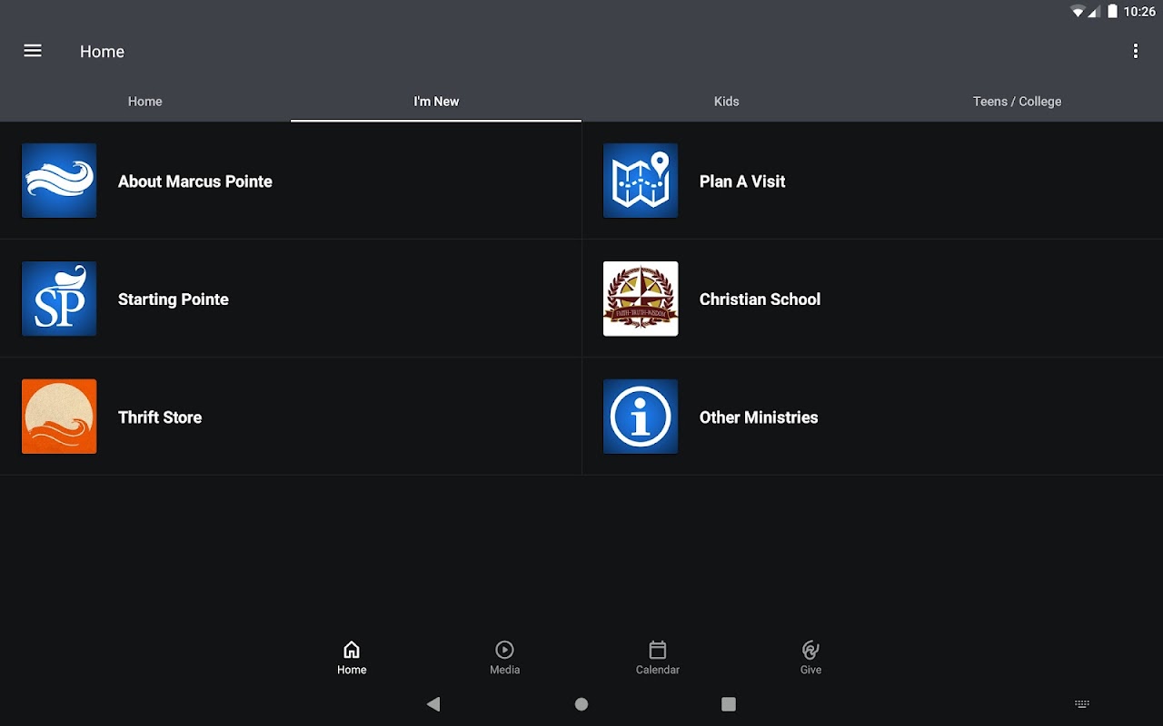Open the hamburger navigation menu
The image size is (1163, 726).
33,51
